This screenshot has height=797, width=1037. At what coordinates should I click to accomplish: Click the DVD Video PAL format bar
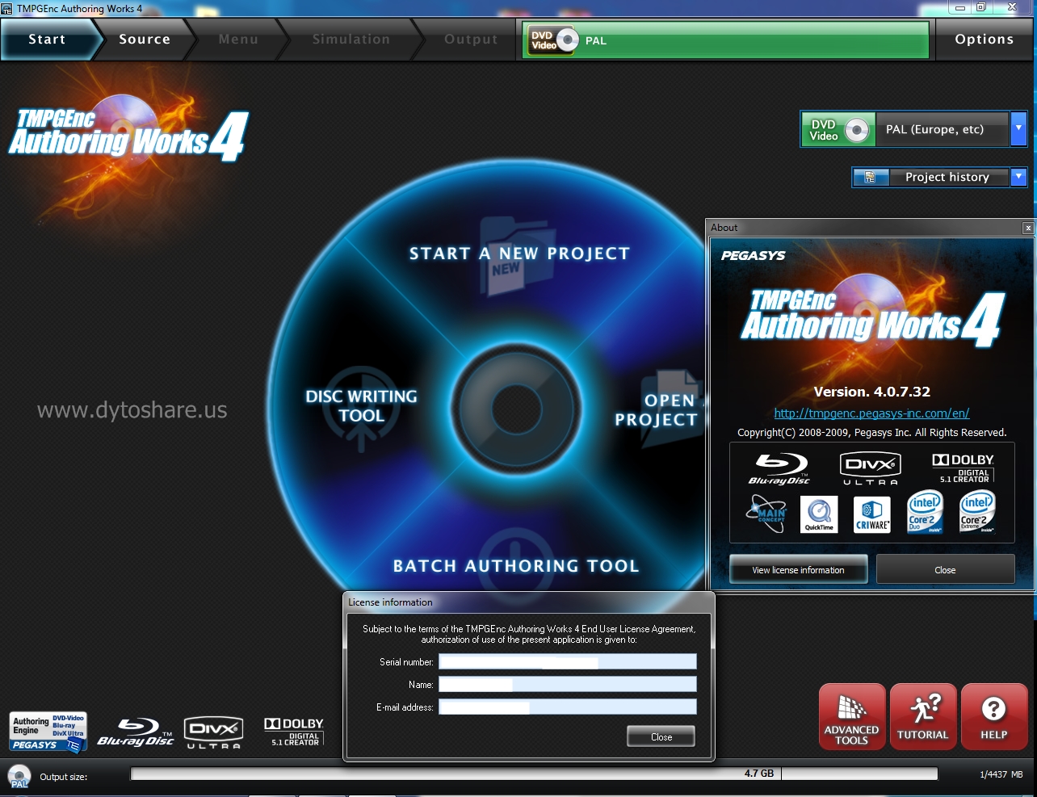pos(725,40)
